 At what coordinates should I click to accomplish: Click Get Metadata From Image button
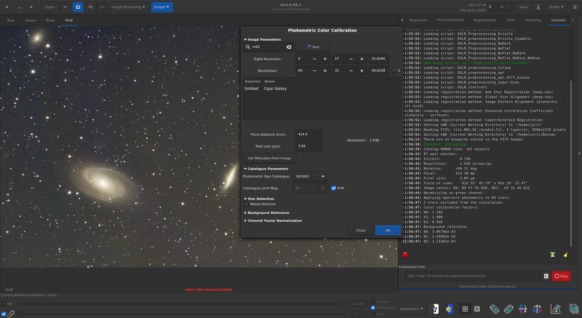269,158
